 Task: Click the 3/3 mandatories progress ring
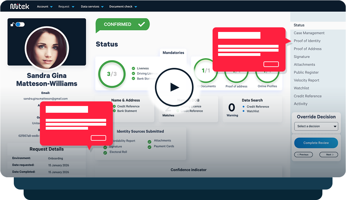point(112,74)
